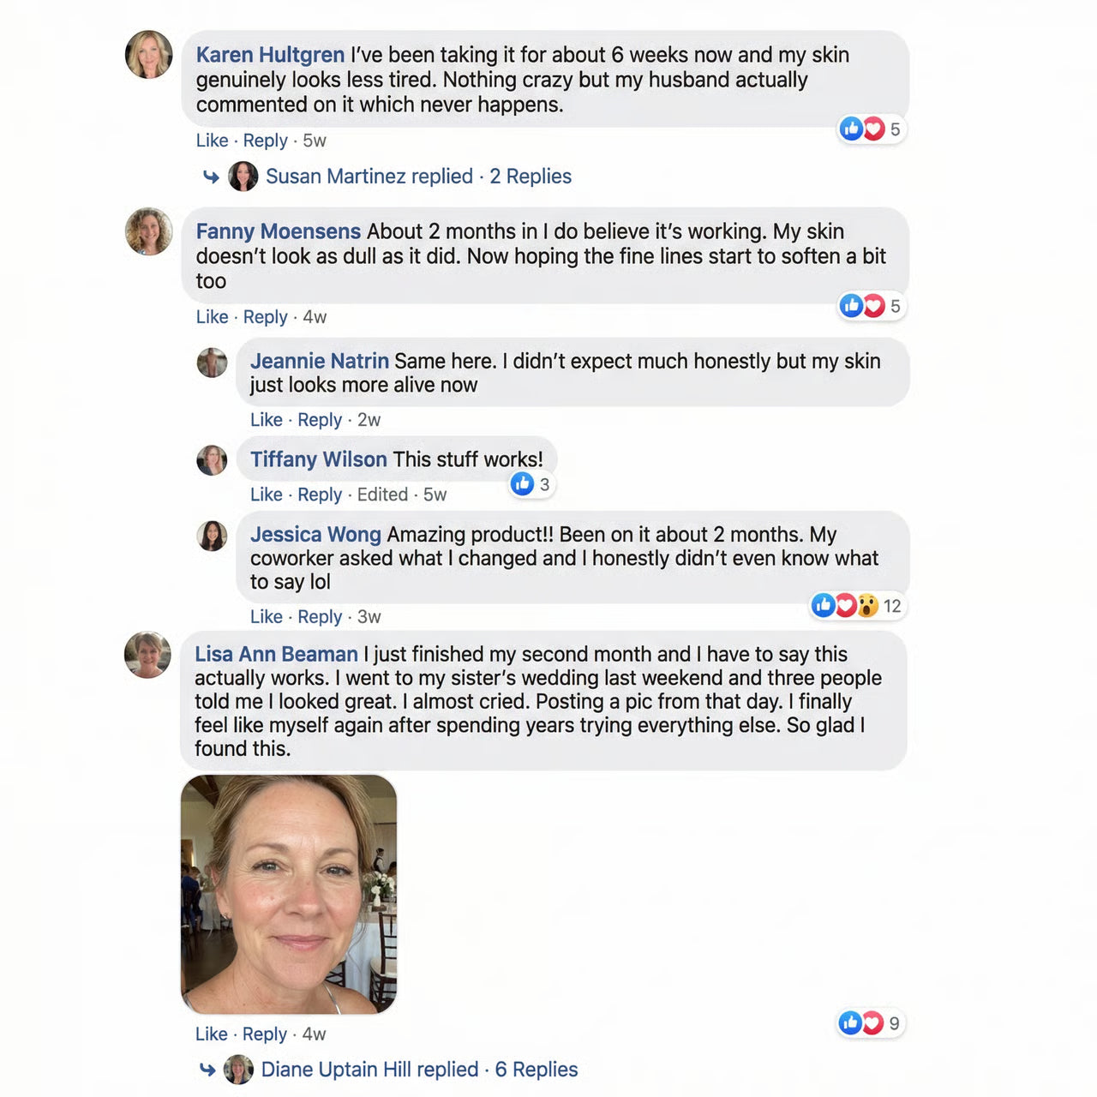Open Tiffany Wilson's profile name link
This screenshot has height=1097, width=1097.
[318, 459]
